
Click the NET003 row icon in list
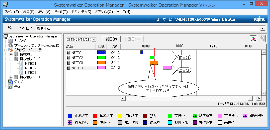point(69,63)
